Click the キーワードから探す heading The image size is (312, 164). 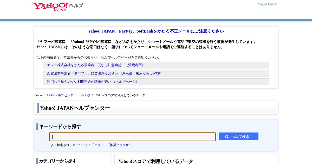[x=60, y=127]
